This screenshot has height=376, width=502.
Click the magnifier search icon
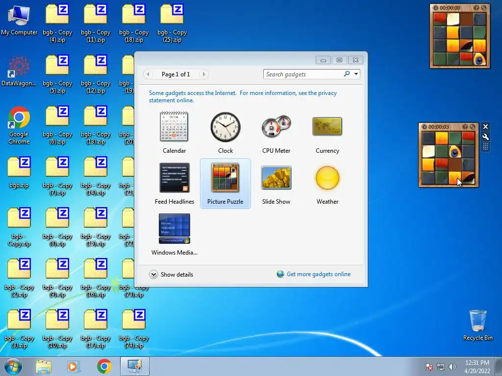347,74
